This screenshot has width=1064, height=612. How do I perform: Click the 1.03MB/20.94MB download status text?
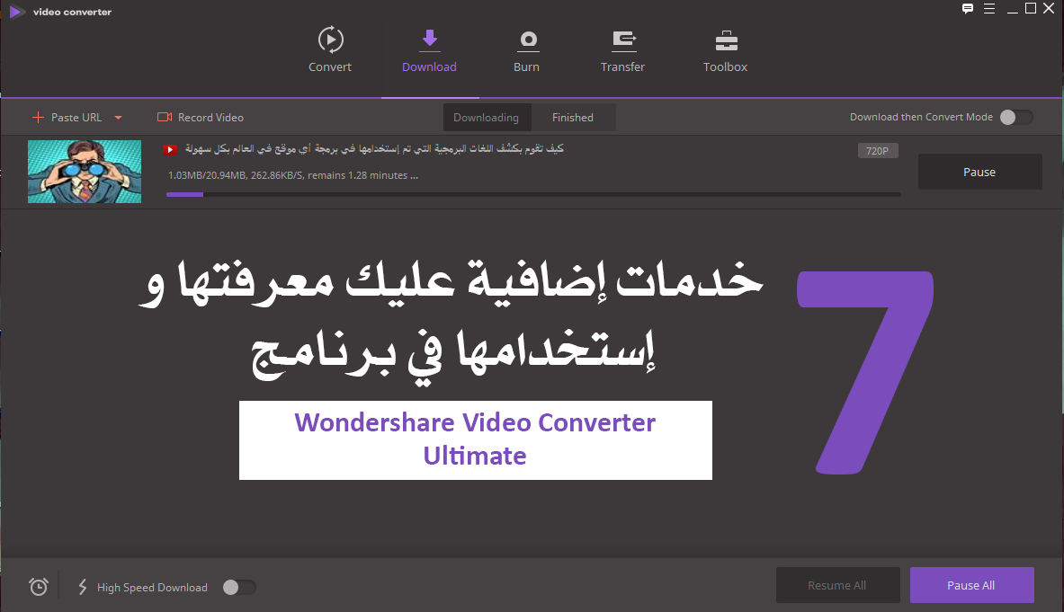click(293, 175)
